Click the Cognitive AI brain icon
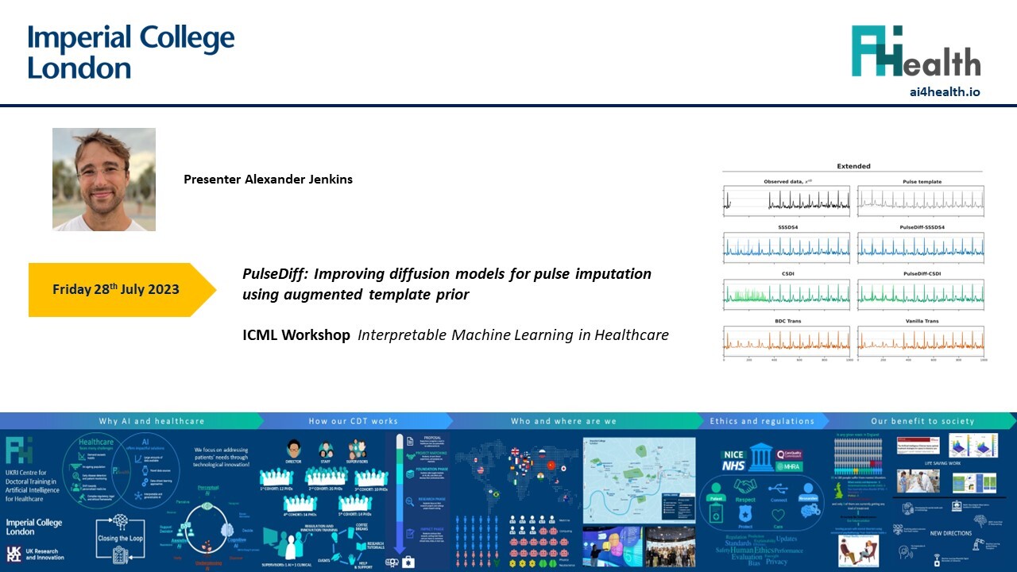Screen dimensions: 1017x572 pyautogui.click(x=227, y=529)
